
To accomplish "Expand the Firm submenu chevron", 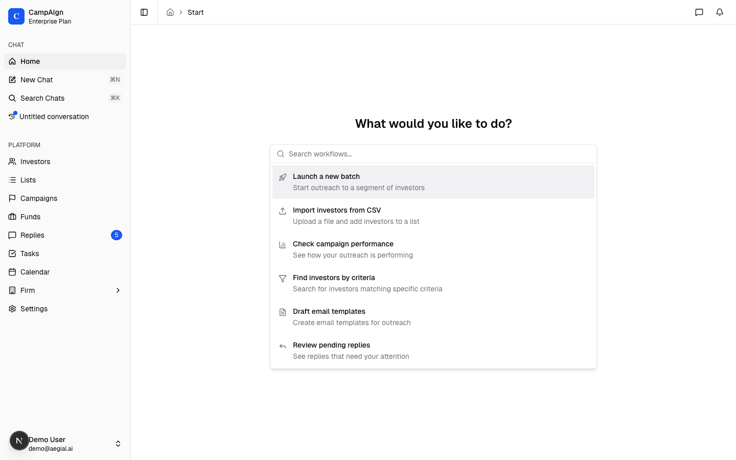I will point(118,290).
